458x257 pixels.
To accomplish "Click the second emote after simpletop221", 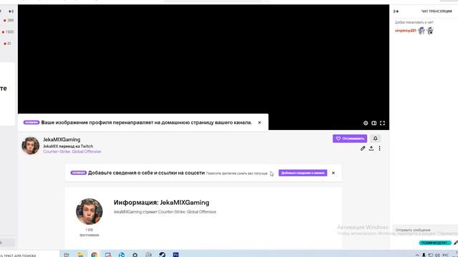I will click(x=430, y=31).
